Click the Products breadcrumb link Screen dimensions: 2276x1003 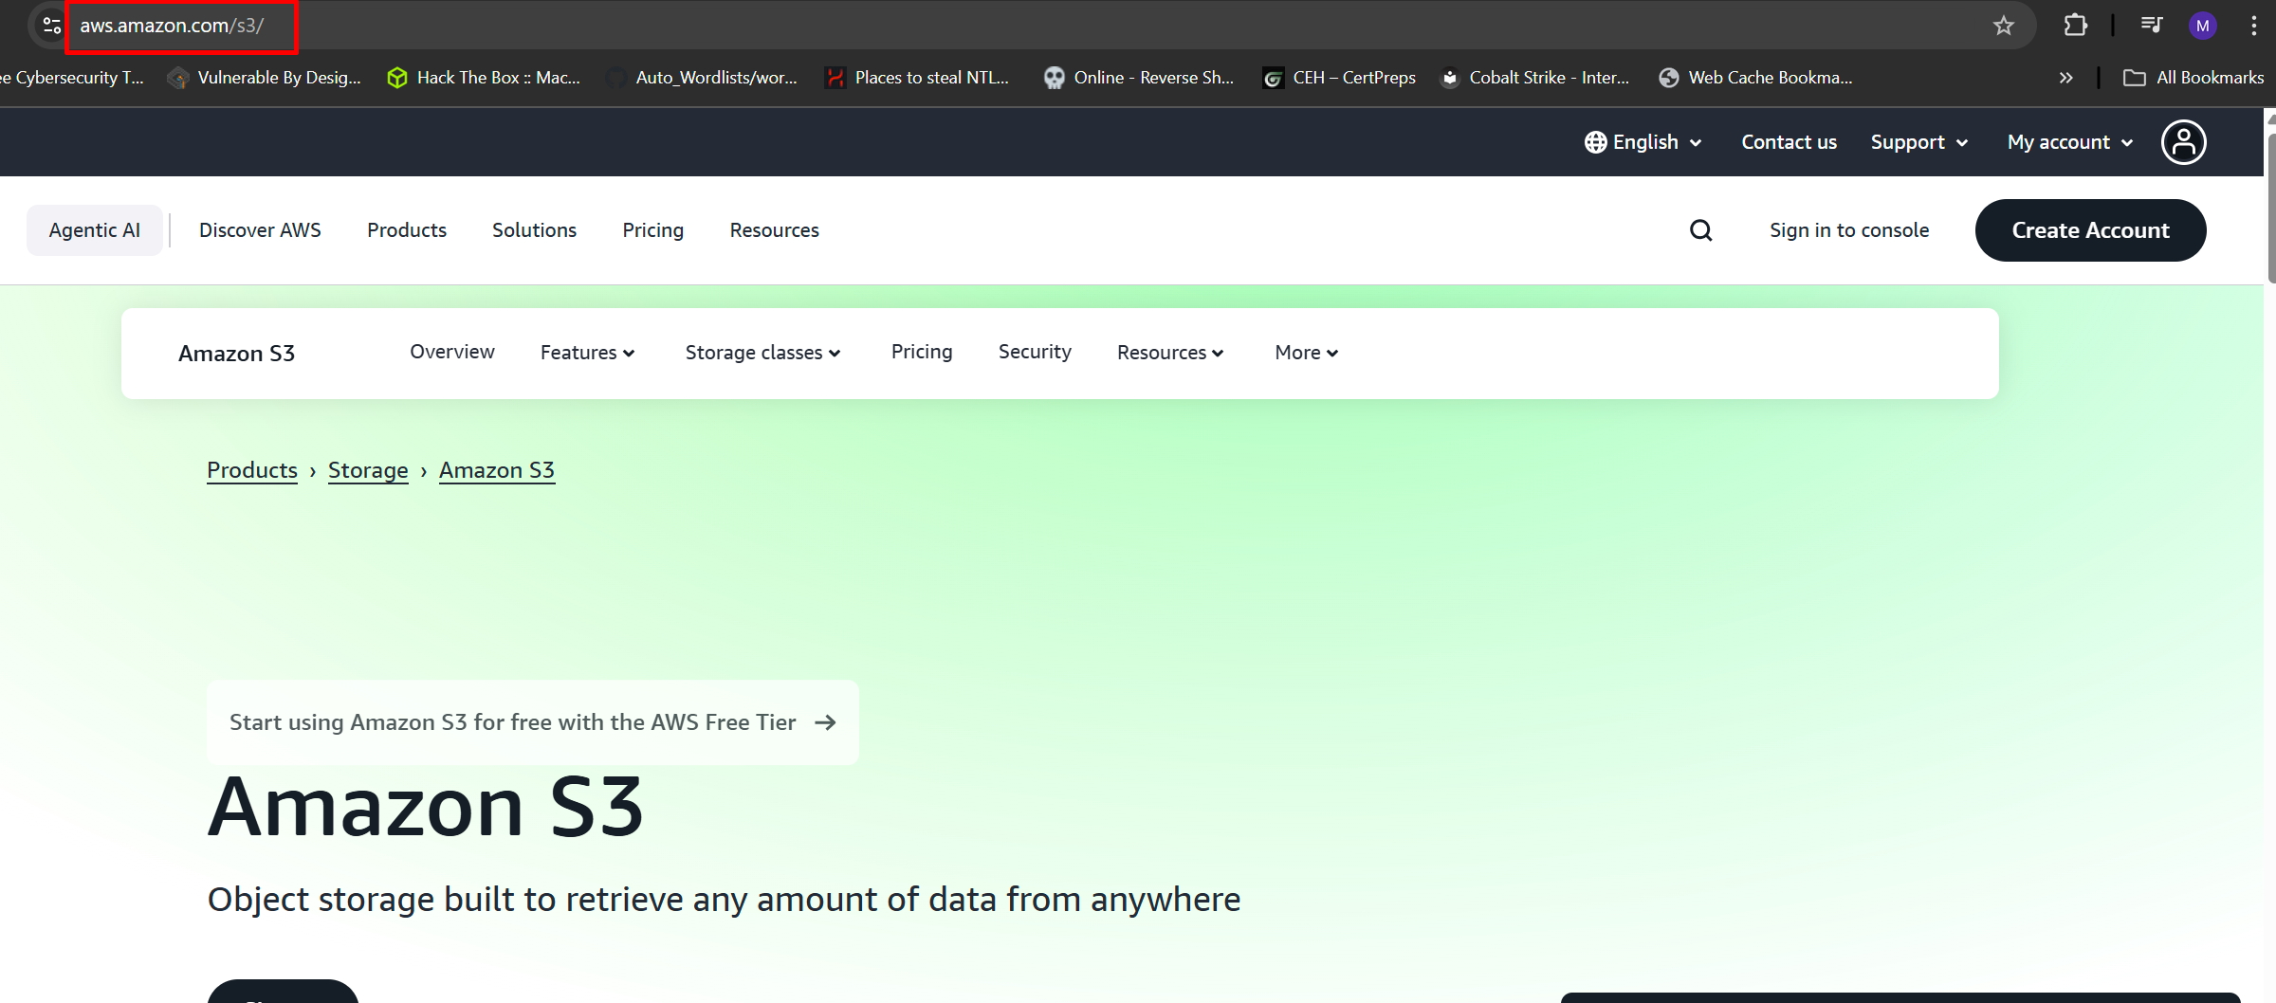(252, 470)
